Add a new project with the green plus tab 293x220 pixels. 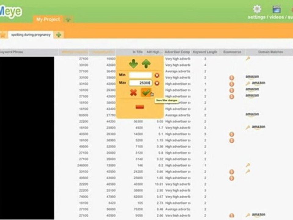(x=68, y=19)
